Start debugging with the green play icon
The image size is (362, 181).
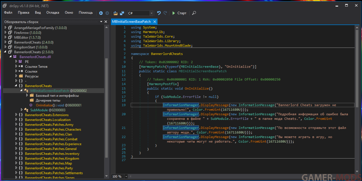click(x=174, y=13)
